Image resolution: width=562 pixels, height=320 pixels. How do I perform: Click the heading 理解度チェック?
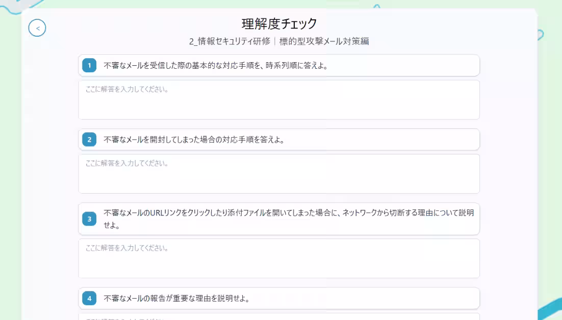[x=279, y=23]
